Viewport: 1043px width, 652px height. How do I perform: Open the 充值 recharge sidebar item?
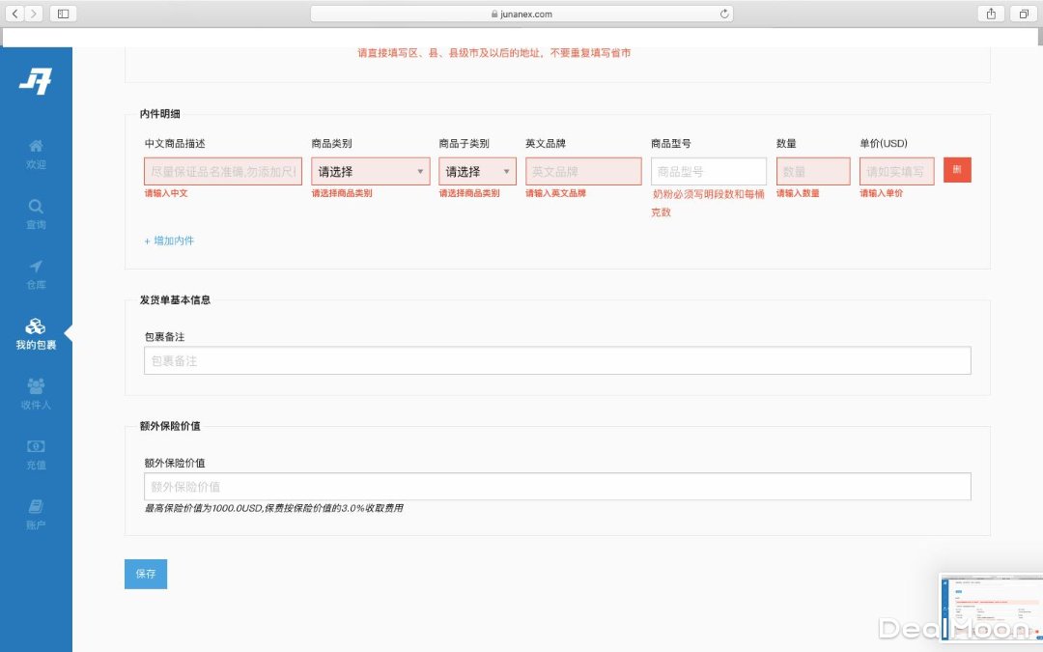(36, 454)
